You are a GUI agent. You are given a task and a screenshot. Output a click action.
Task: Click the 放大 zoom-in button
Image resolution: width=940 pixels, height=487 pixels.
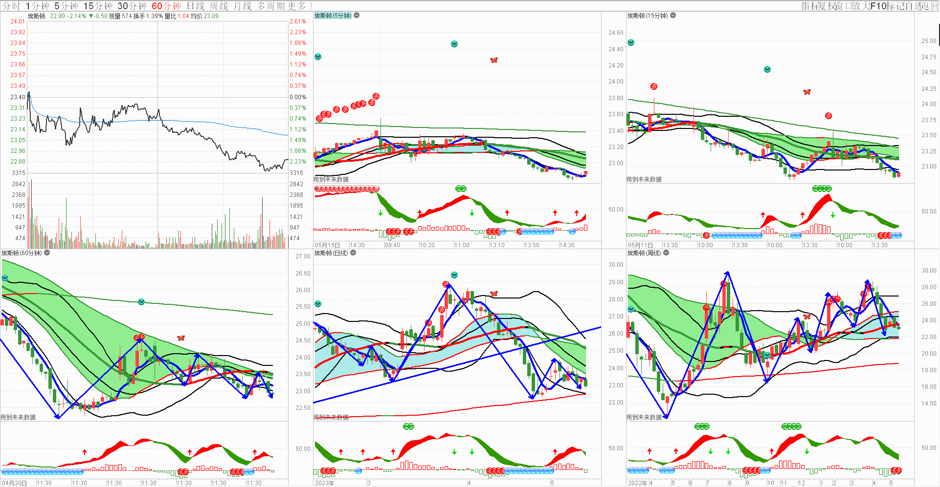pyautogui.click(x=862, y=6)
